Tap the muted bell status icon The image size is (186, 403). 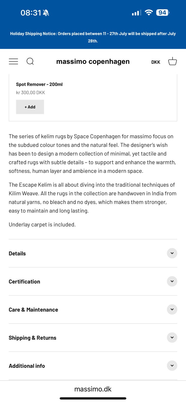pyautogui.click(x=46, y=13)
